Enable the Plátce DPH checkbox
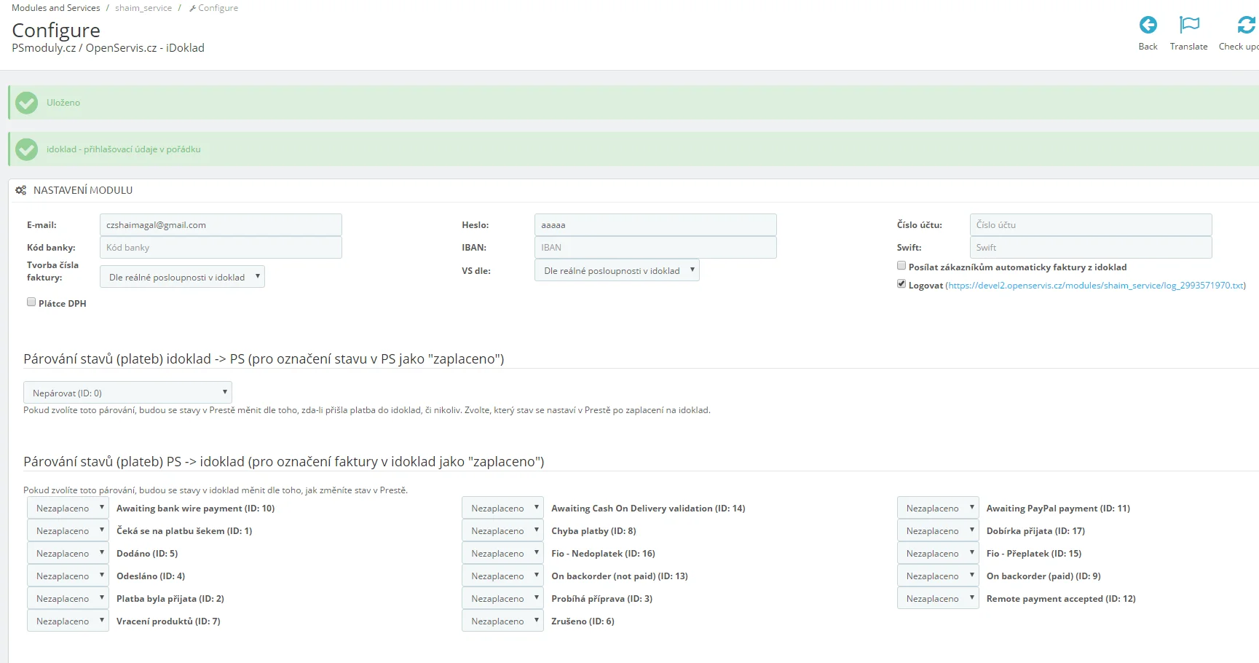The height and width of the screenshot is (663, 1259). click(x=31, y=302)
